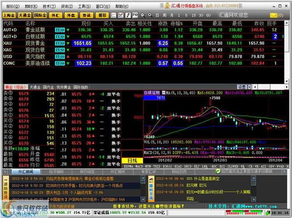Screen dimensions: 292x218
Task: Open the yellow 日线 period selector
Action: pos(132,160)
